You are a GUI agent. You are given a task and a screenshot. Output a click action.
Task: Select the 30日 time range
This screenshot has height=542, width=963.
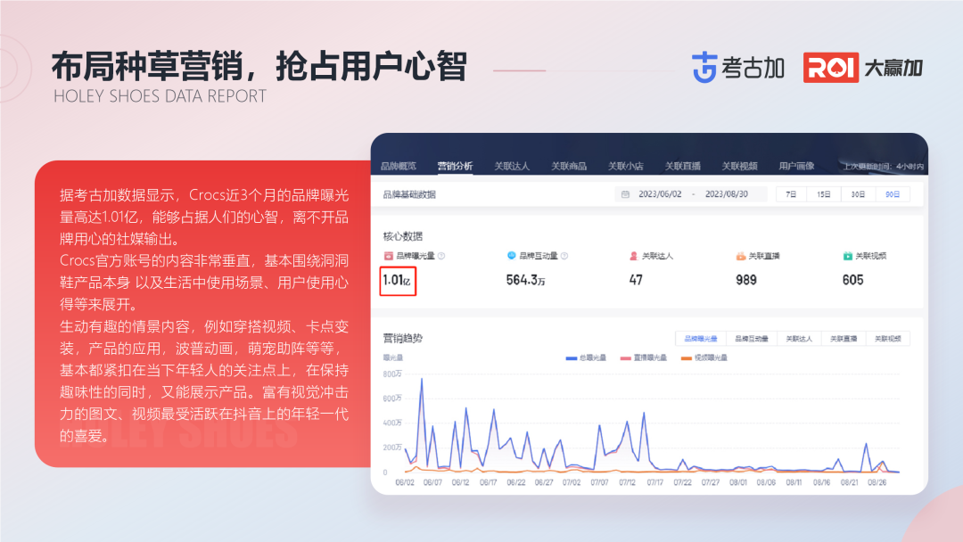point(858,194)
